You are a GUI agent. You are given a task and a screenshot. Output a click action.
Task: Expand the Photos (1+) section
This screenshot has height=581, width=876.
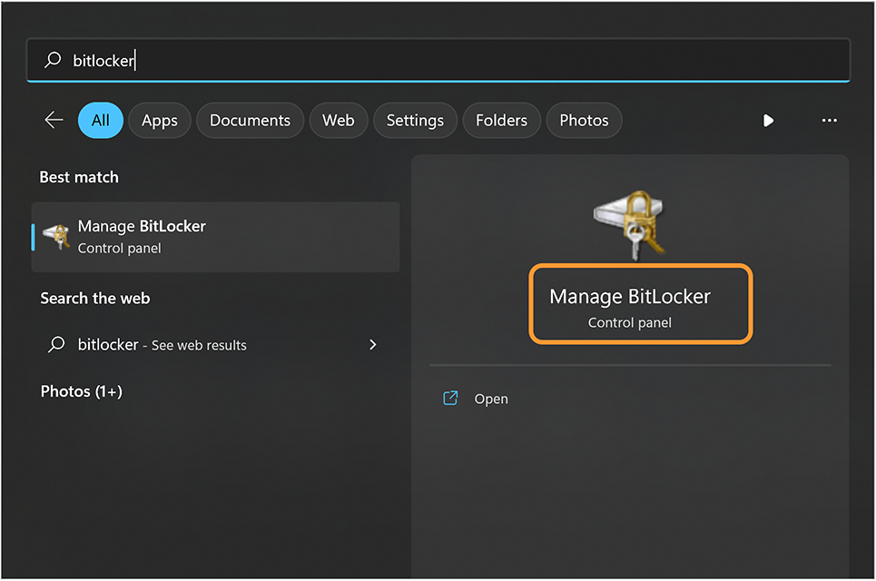click(x=82, y=391)
